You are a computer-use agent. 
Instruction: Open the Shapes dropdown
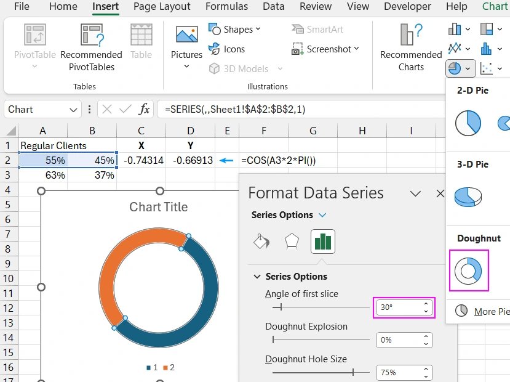234,30
